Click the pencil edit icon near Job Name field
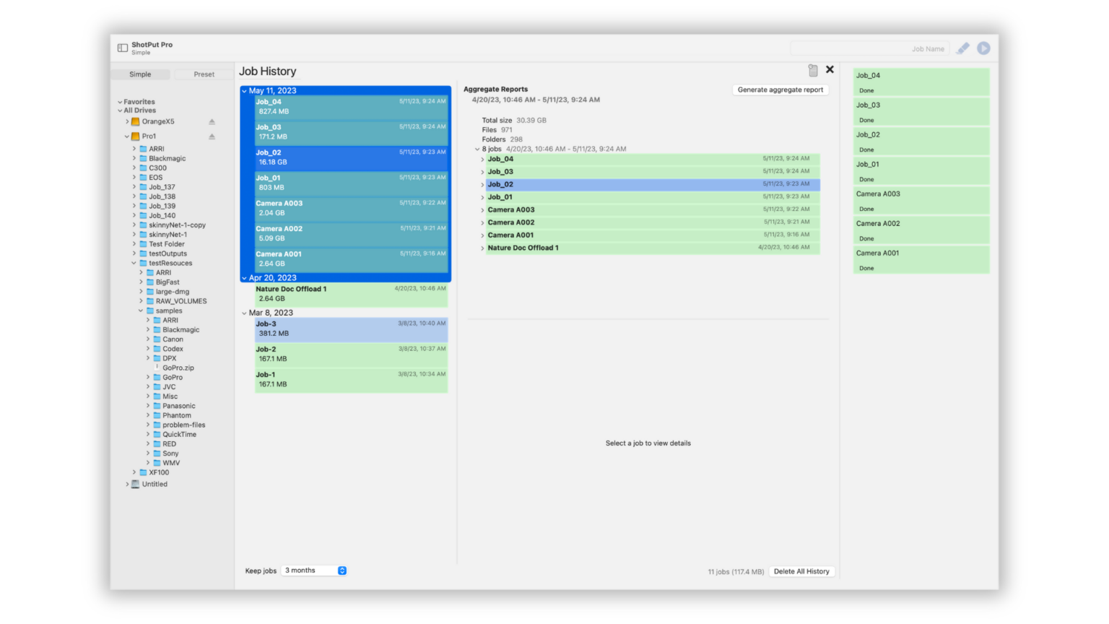The height and width of the screenshot is (624, 1109). [x=962, y=48]
